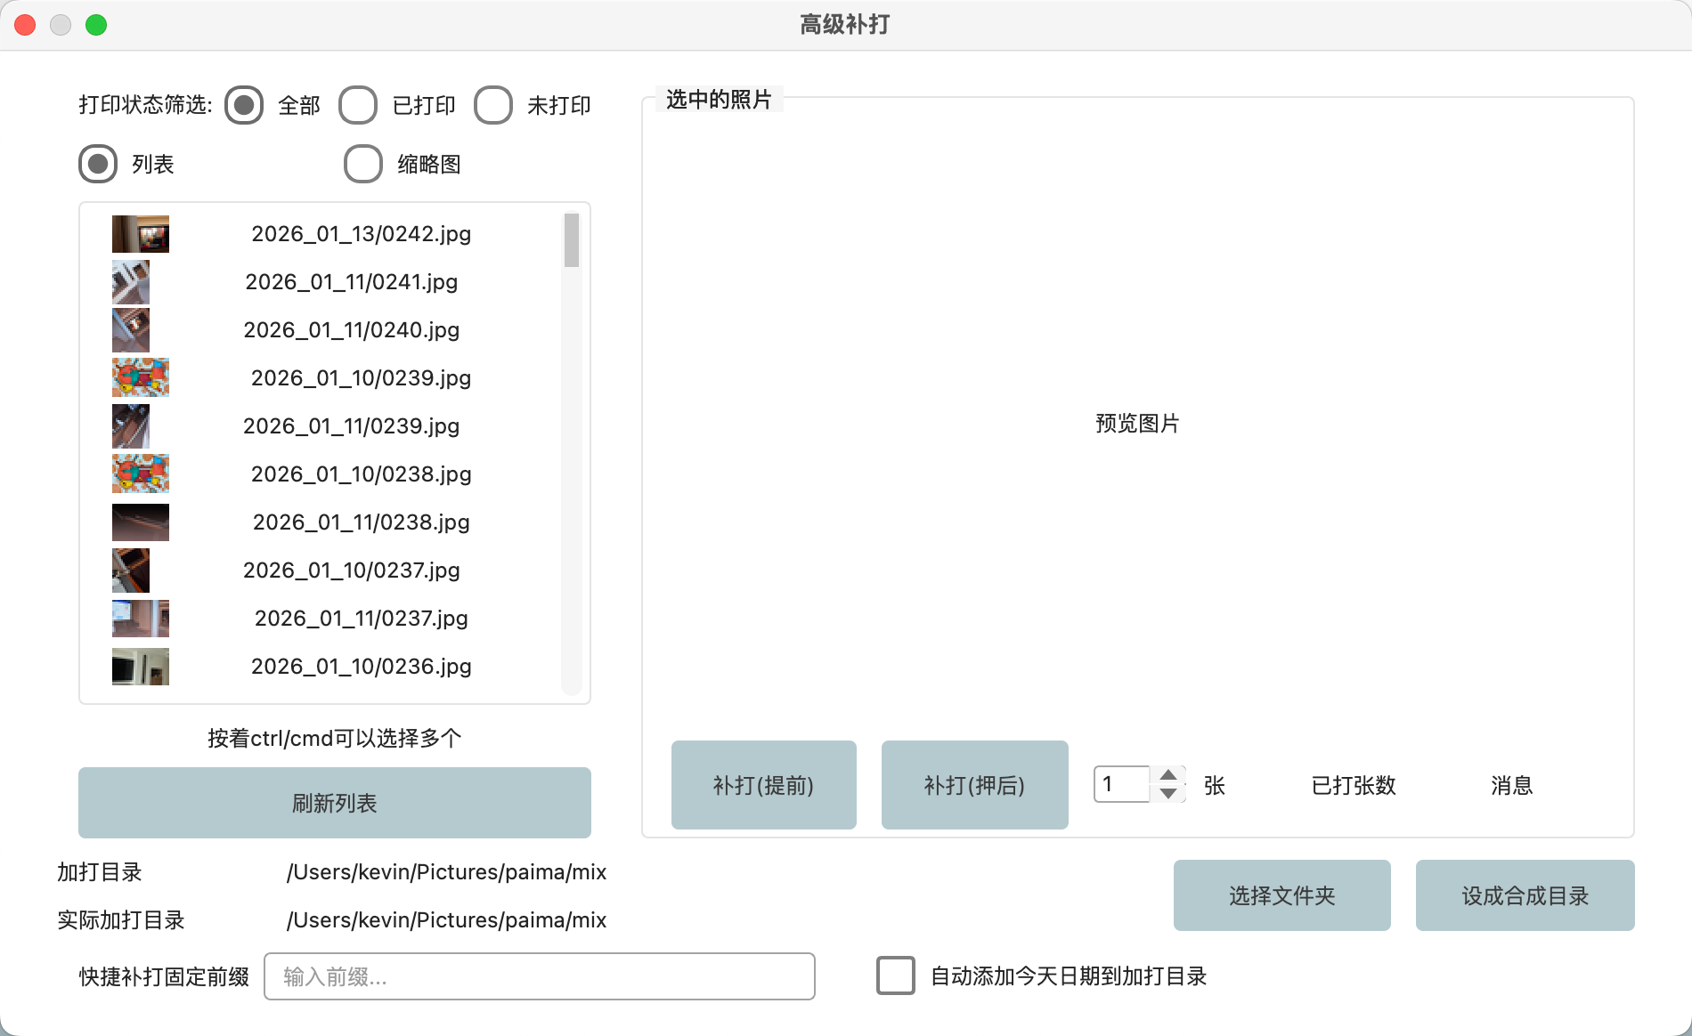Viewport: 1692px width, 1036px height.
Task: Click thumbnail of 2026_01_13/0242.jpg
Action: pos(140,234)
